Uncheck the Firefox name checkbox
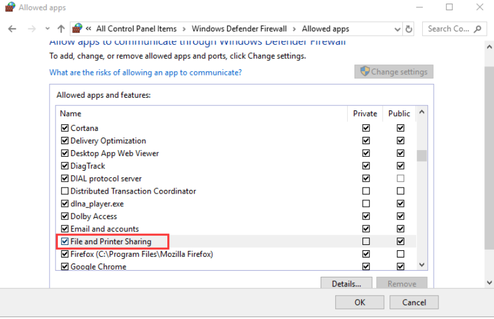The height and width of the screenshot is (319, 494). click(x=65, y=254)
